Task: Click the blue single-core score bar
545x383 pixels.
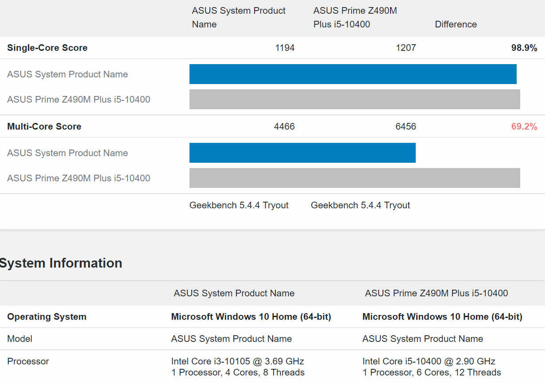Action: tap(353, 74)
